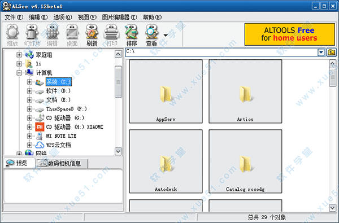
Task: Open the 排序 sort tool
Action: [x=132, y=35]
